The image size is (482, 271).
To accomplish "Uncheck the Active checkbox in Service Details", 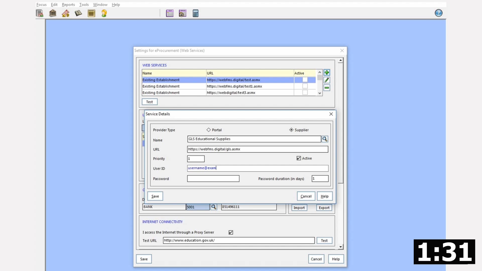I will pyautogui.click(x=299, y=158).
